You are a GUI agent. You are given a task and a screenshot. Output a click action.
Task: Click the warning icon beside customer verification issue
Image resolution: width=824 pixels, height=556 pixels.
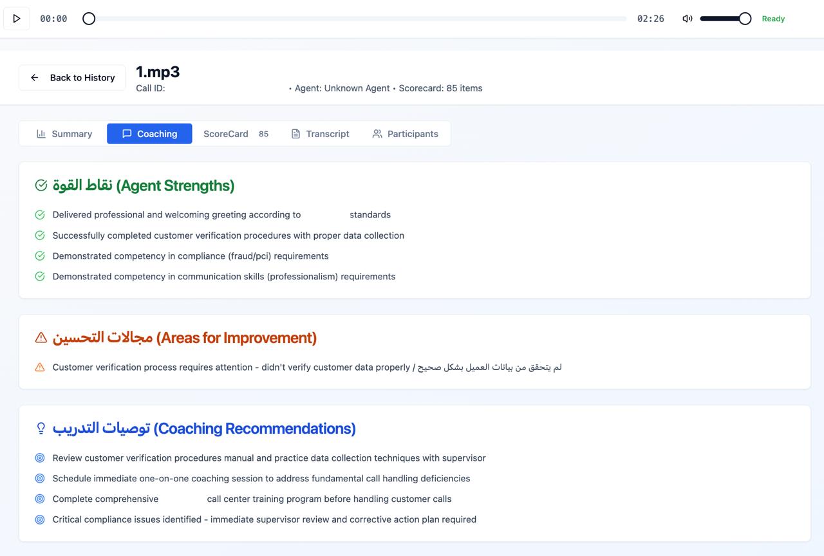coord(40,367)
